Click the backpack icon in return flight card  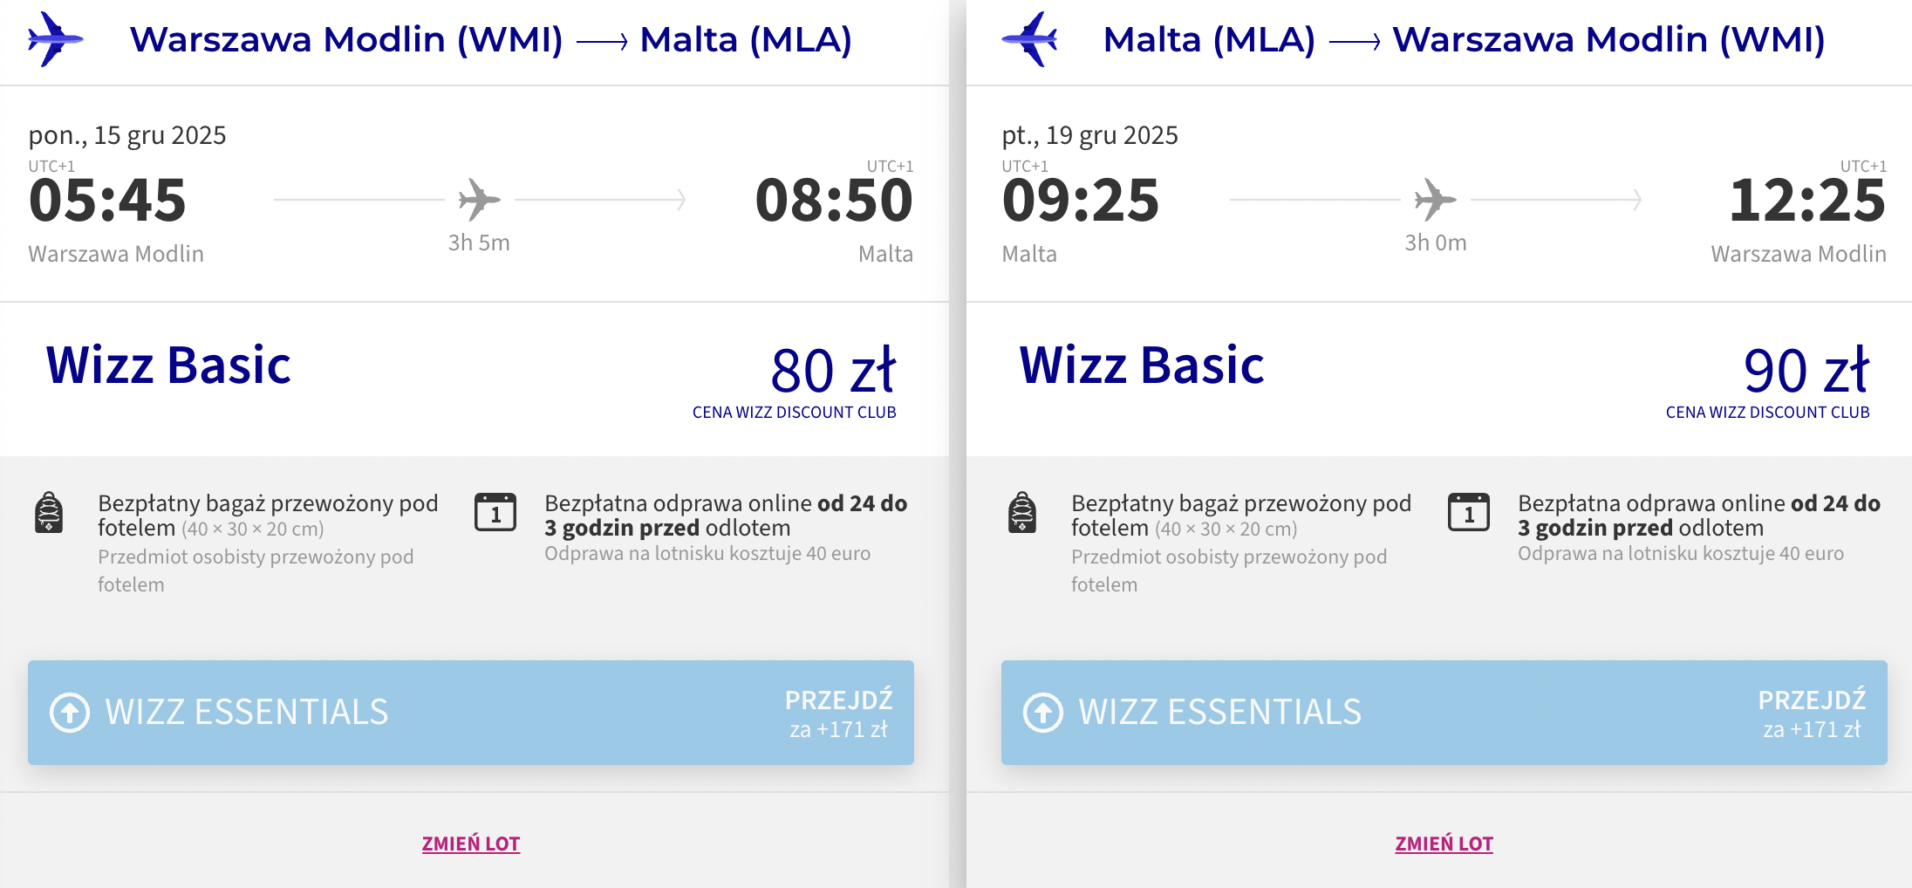(1022, 512)
